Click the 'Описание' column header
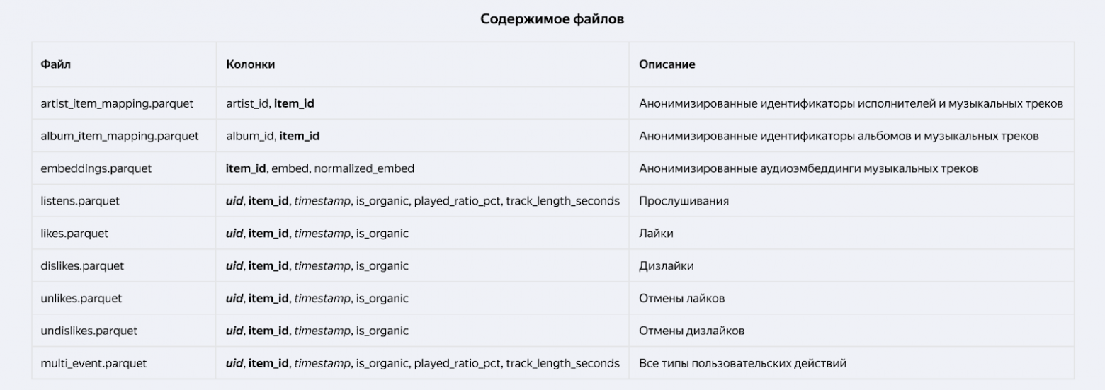 (x=667, y=64)
